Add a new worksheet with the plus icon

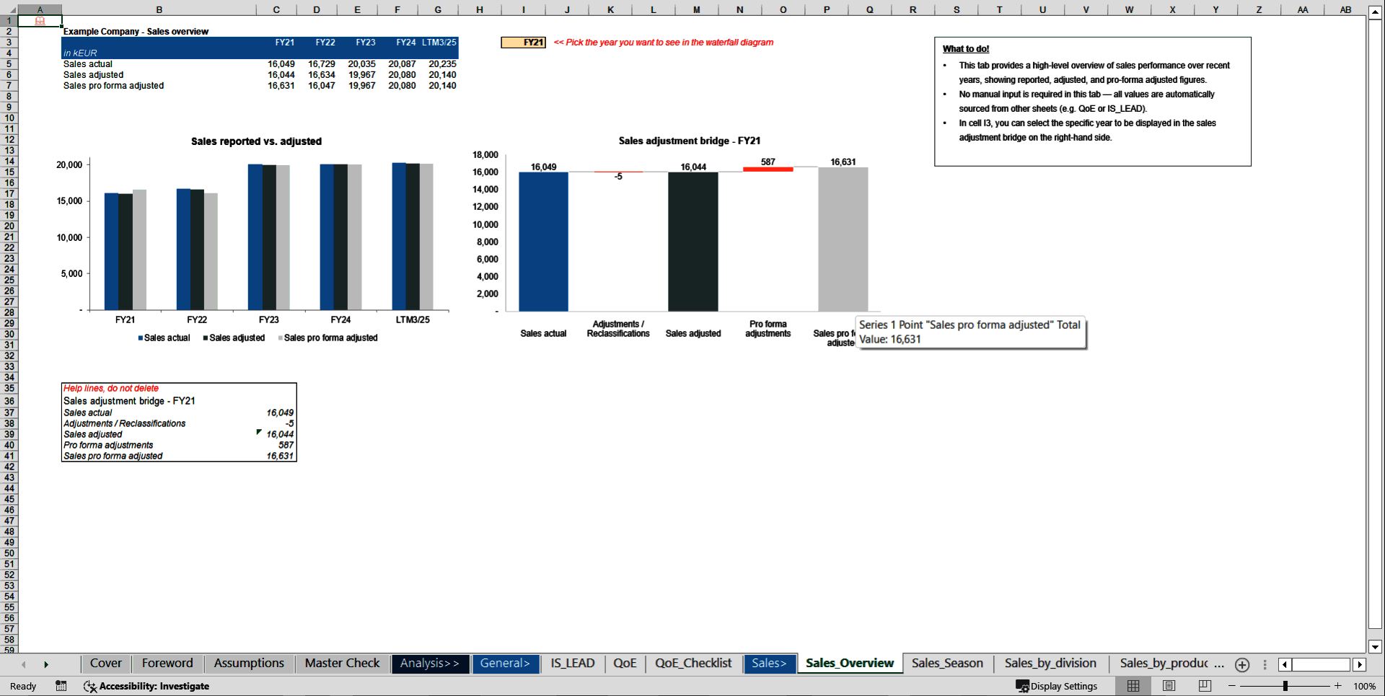pos(1242,664)
